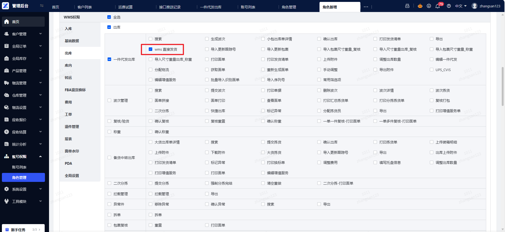This screenshot has height=232, width=505.
Task: Select the 基础数据 permission category
Action: (x=80, y=41)
